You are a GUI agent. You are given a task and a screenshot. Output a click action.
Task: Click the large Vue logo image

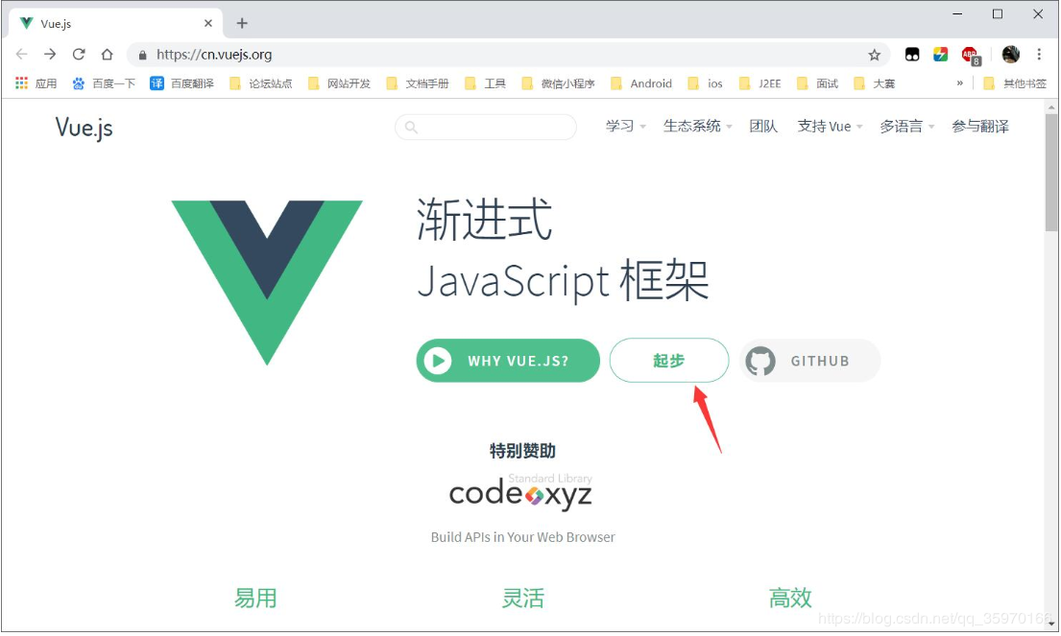click(267, 283)
